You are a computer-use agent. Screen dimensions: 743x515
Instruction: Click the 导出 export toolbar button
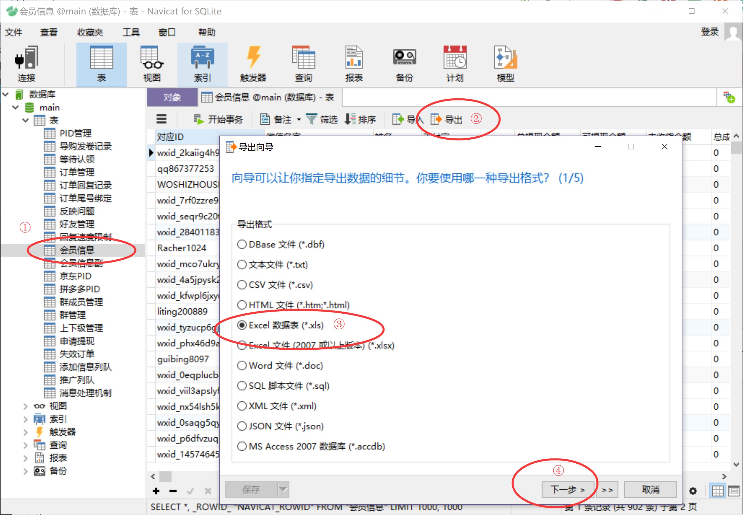[446, 119]
